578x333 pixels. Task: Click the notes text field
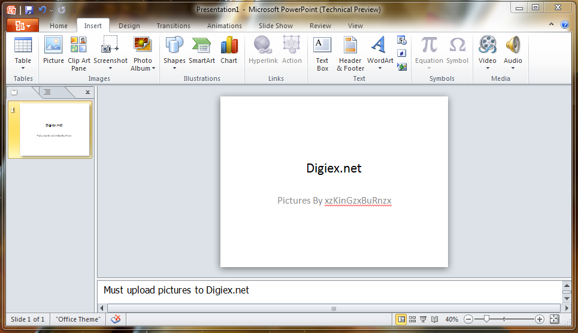[x=329, y=291]
